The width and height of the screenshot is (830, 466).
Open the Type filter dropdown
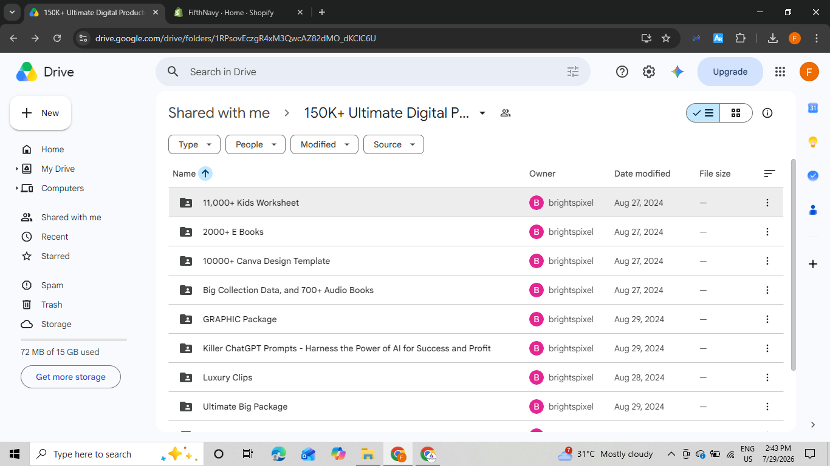coord(194,144)
